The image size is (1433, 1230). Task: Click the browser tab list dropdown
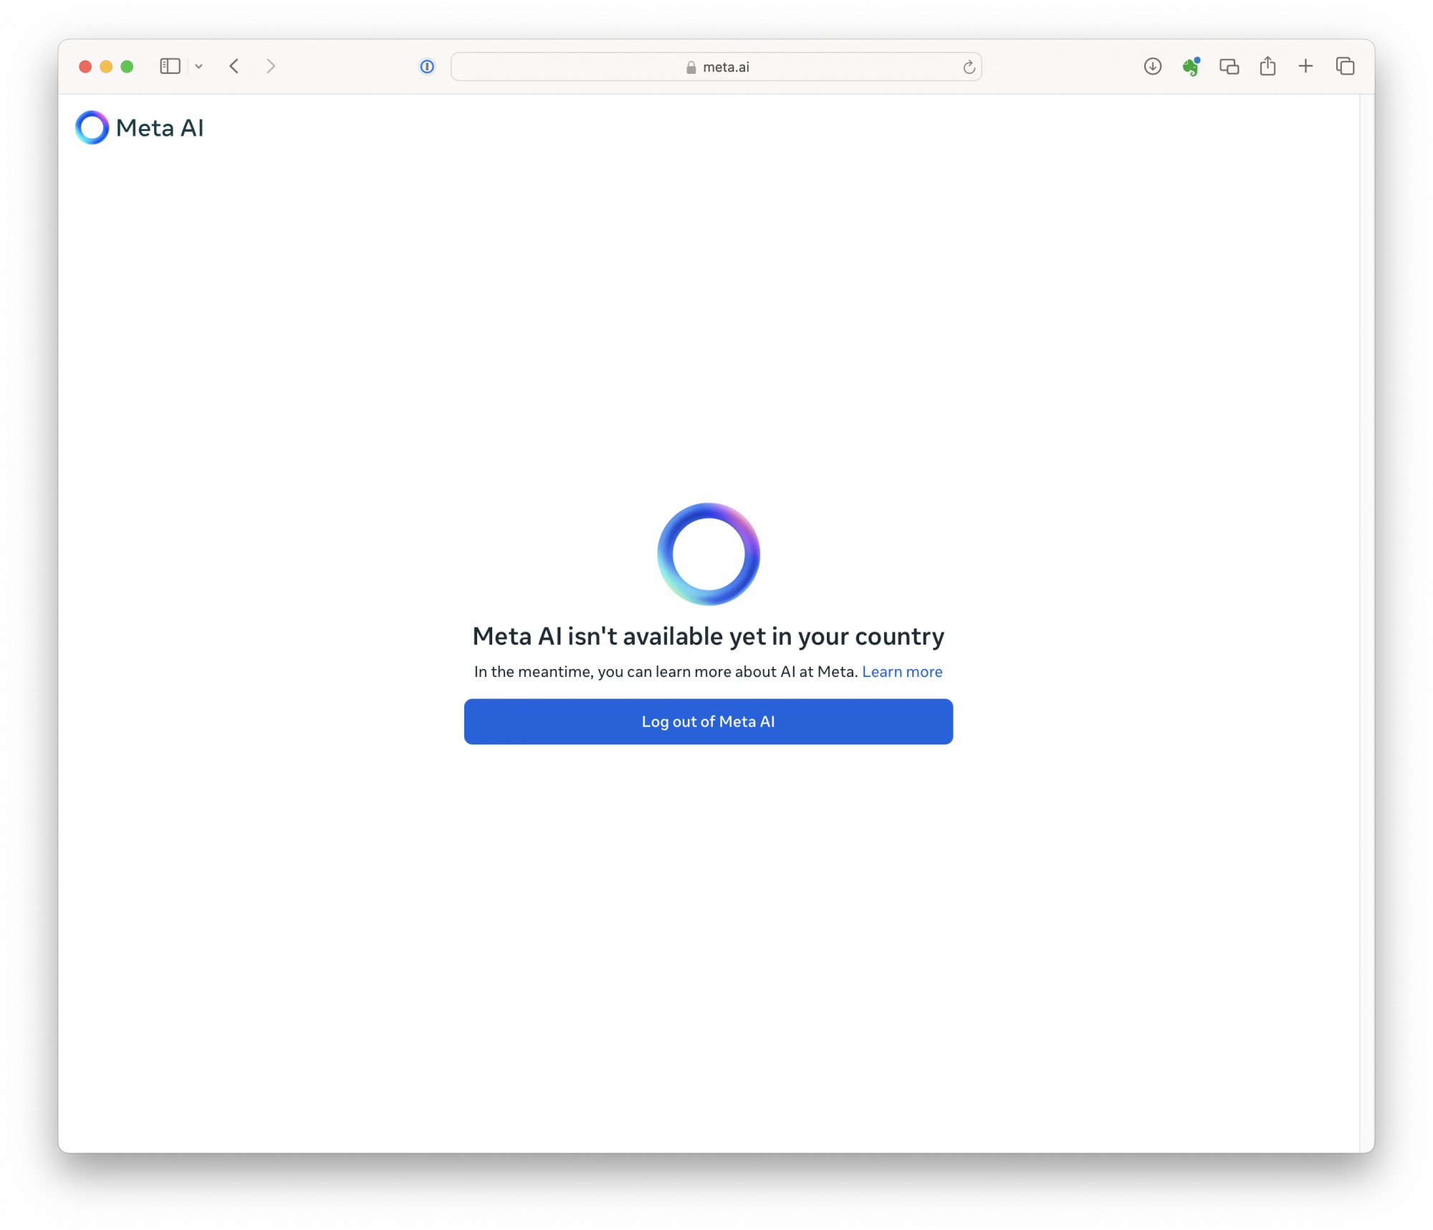coord(198,66)
